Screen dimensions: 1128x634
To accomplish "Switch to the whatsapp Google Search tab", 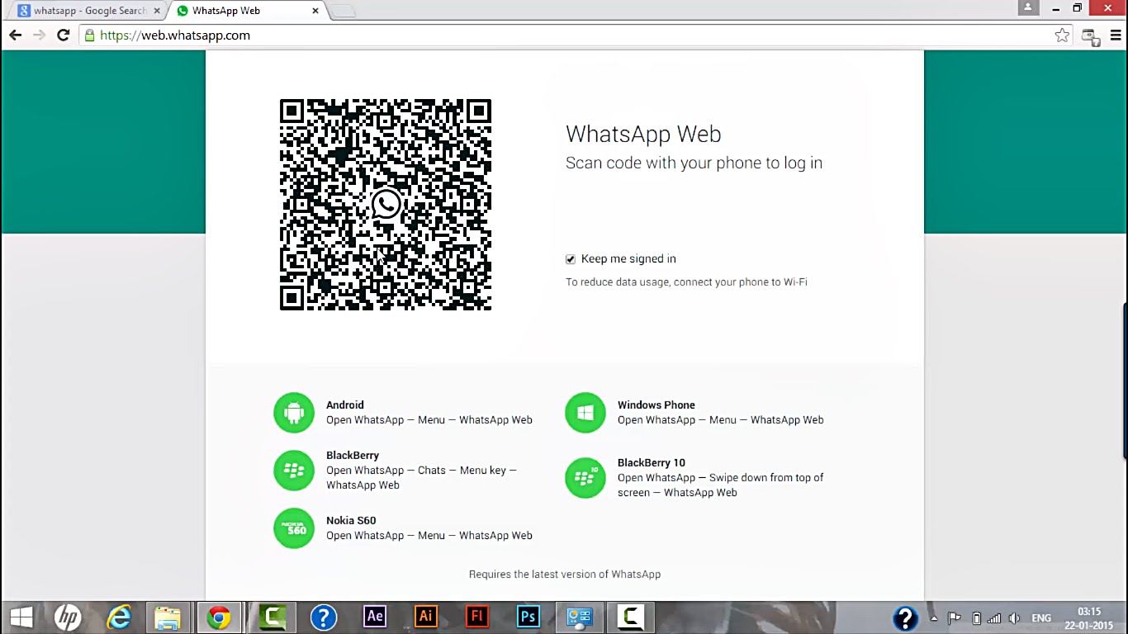I will coord(87,11).
